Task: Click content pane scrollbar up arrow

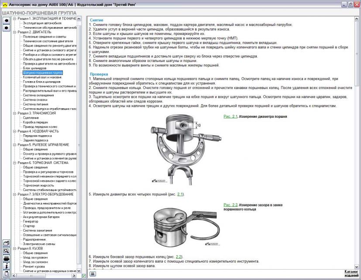Action: [357, 19]
